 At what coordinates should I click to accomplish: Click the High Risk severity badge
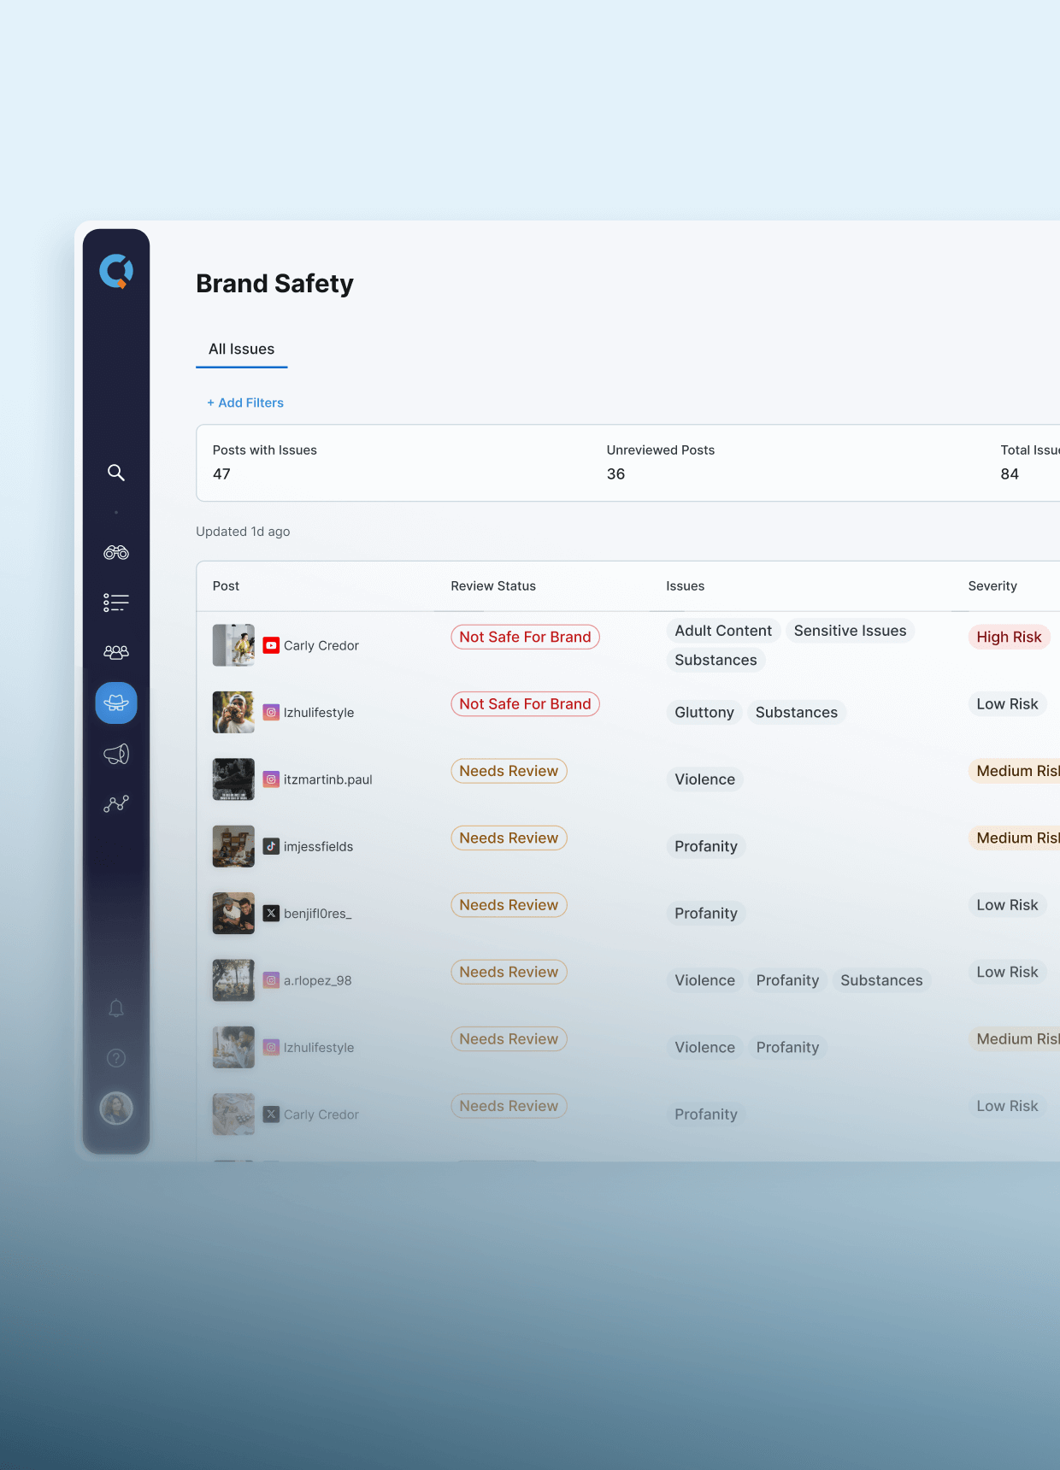tap(1009, 638)
